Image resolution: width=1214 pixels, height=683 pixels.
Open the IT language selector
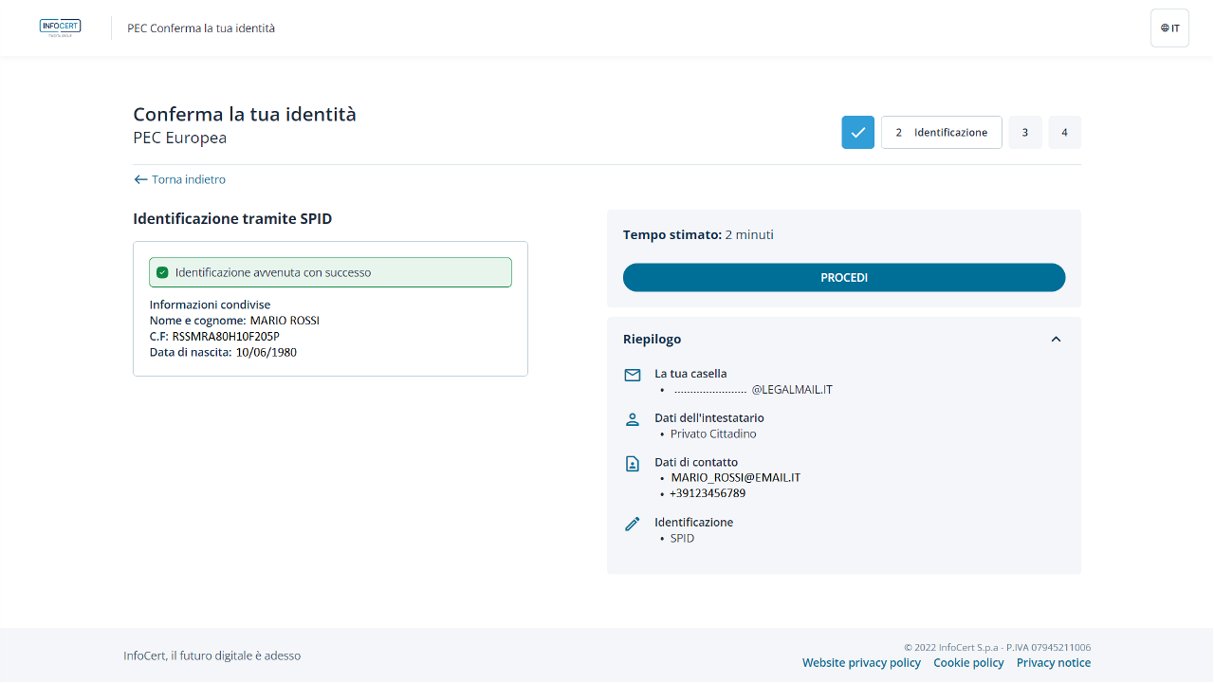(1169, 28)
